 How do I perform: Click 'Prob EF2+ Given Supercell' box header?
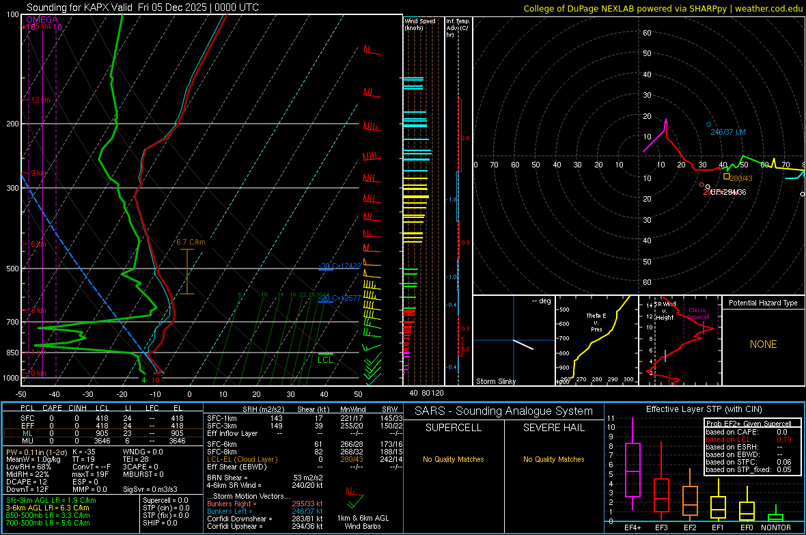click(749, 424)
